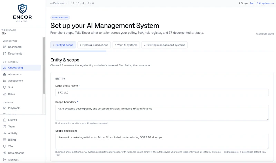Viewport: 276px width, 163px height.
Task: Click the SoA shield icon
Action: 4,87
